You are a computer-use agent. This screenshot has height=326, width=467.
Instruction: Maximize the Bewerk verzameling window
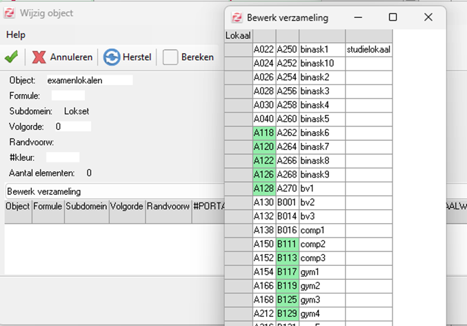click(393, 17)
